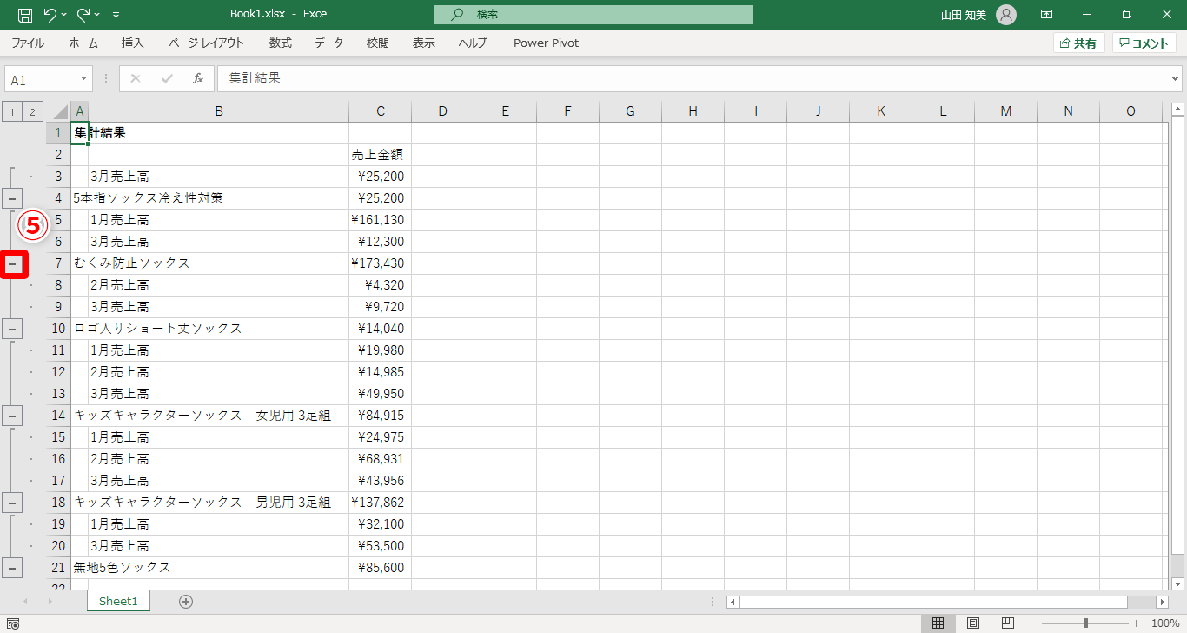Click the 検索 search box
This screenshot has height=633, width=1187.
(x=593, y=15)
